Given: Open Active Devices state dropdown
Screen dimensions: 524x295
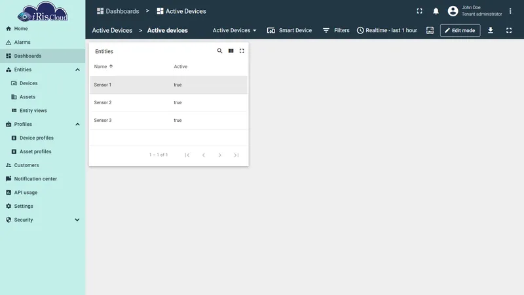Looking at the screenshot, I should (x=234, y=30).
